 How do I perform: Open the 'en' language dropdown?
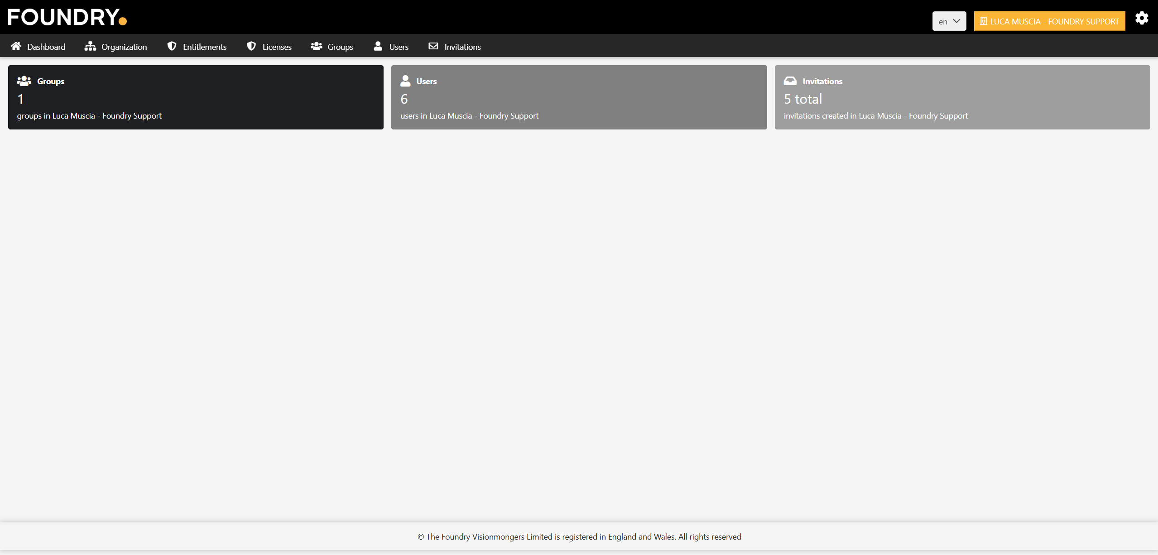coord(949,21)
